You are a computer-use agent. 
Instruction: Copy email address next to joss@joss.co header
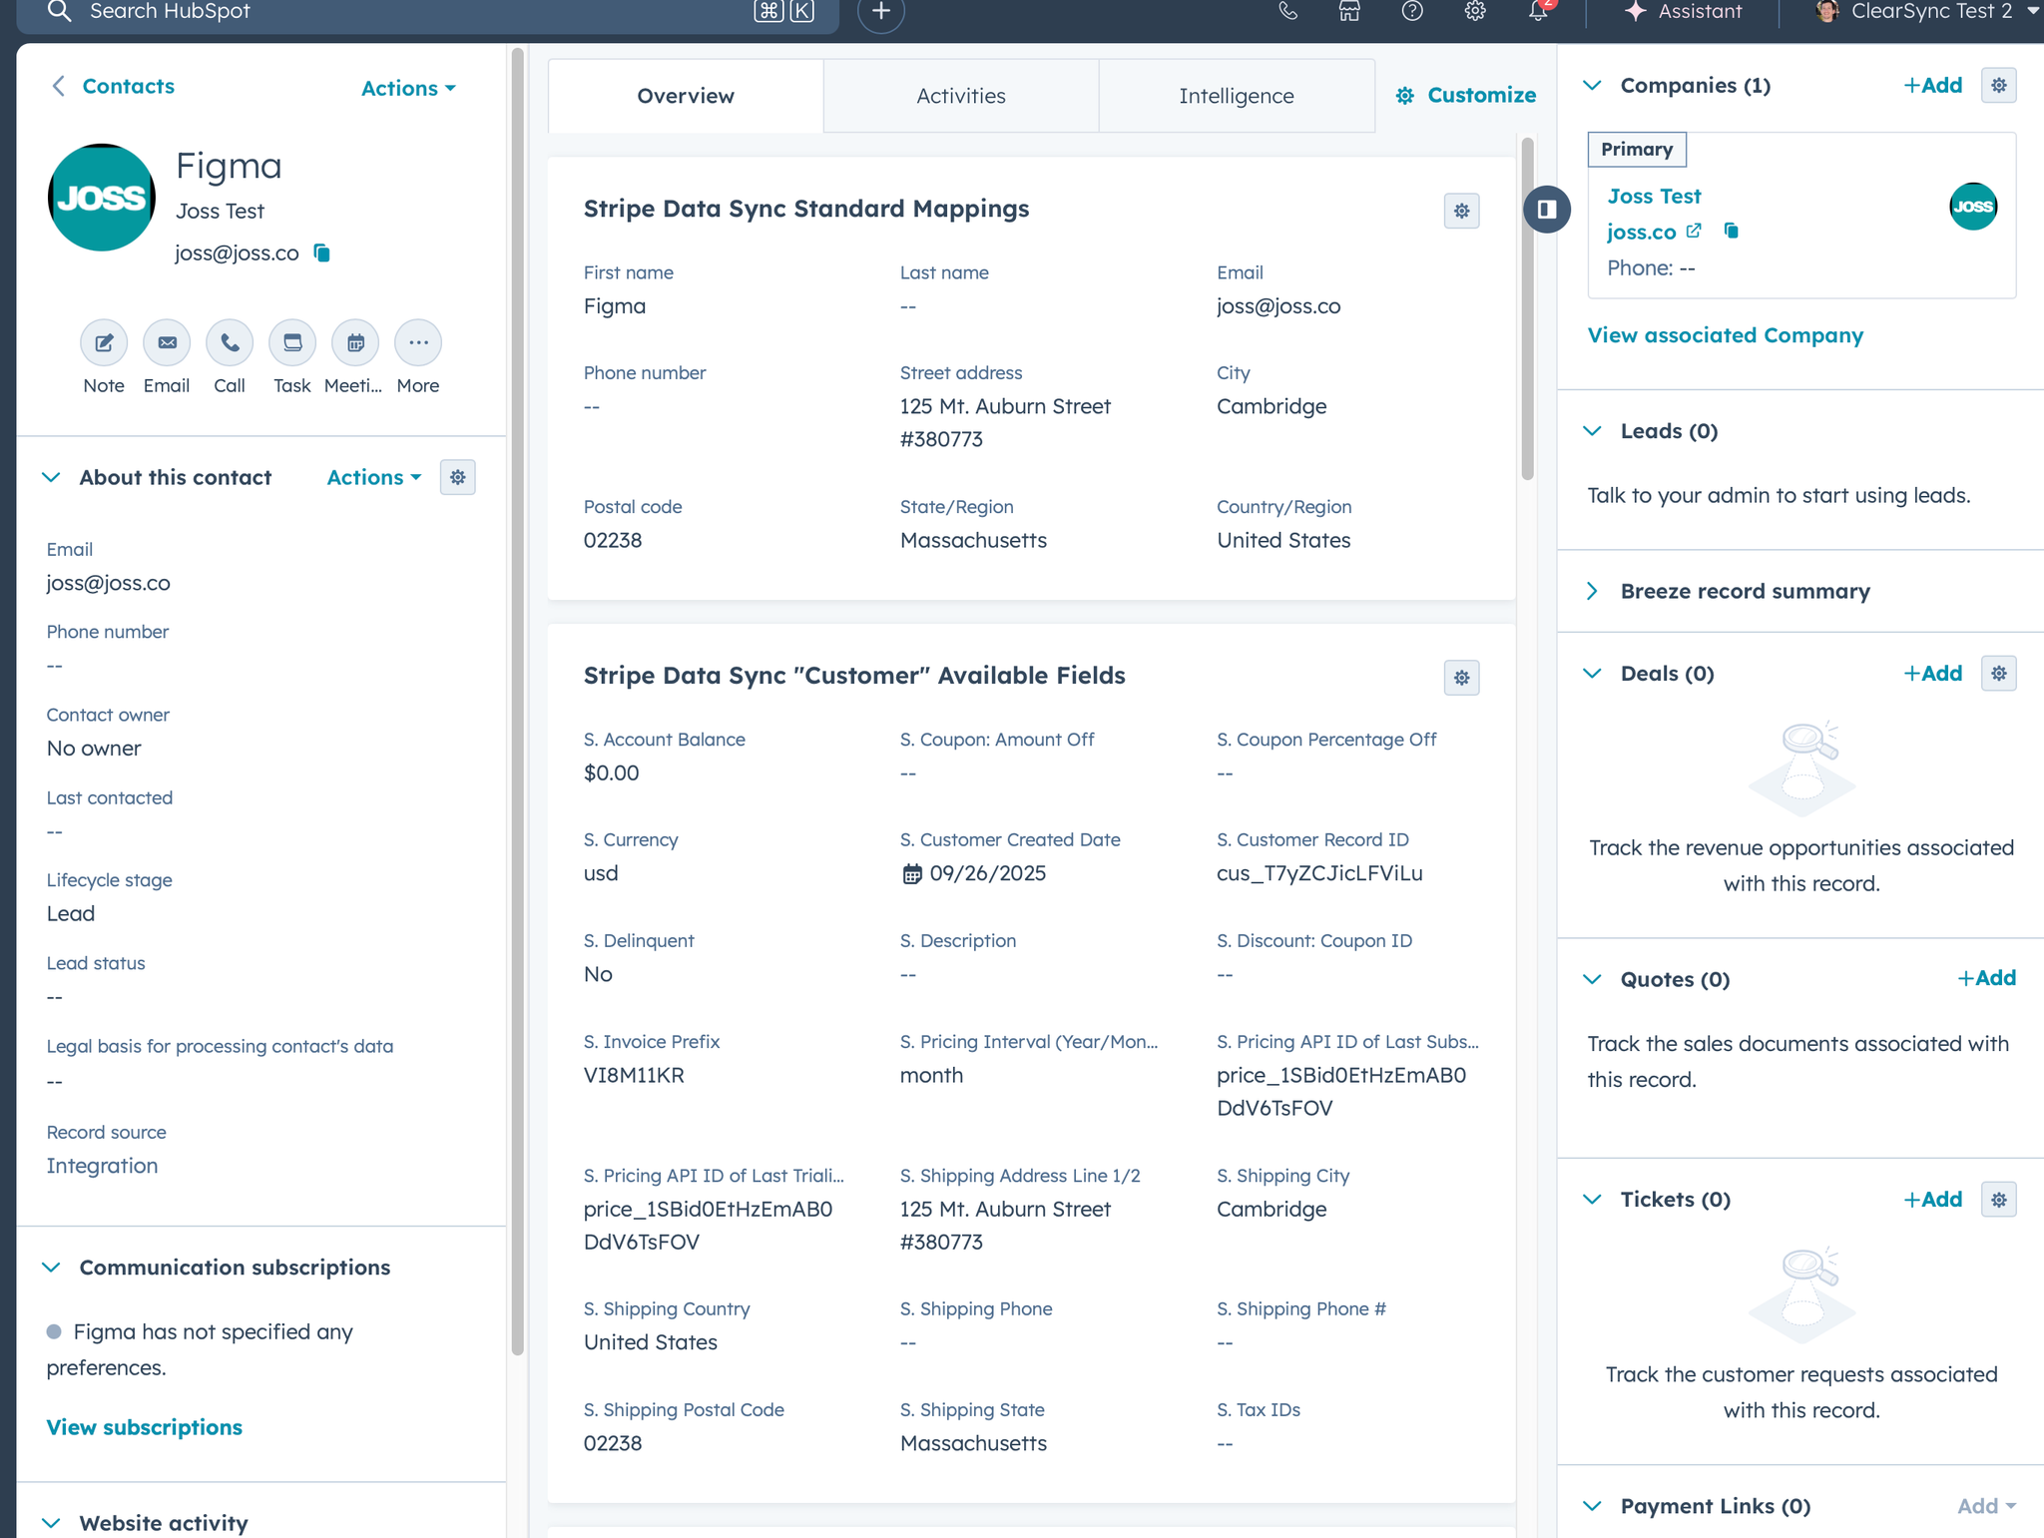click(x=321, y=254)
